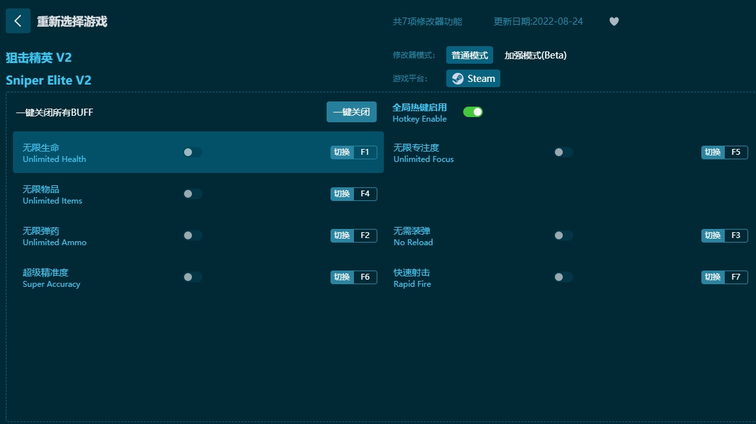Activate the Unlimited Focus switch
The width and height of the screenshot is (756, 424).
(563, 152)
